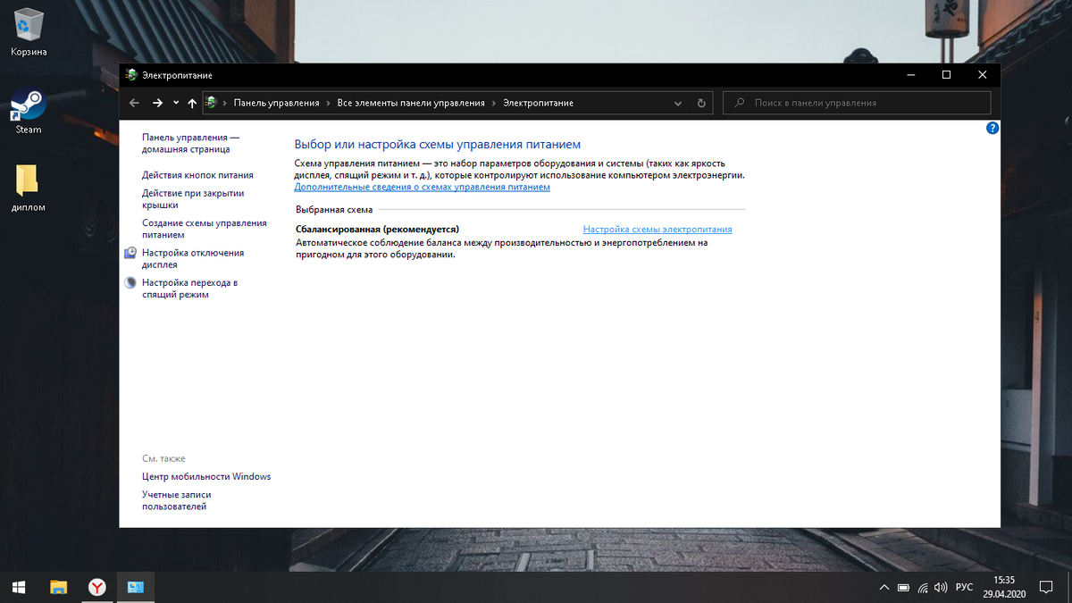
Task: Minimize the Электропитание window
Action: point(909,75)
